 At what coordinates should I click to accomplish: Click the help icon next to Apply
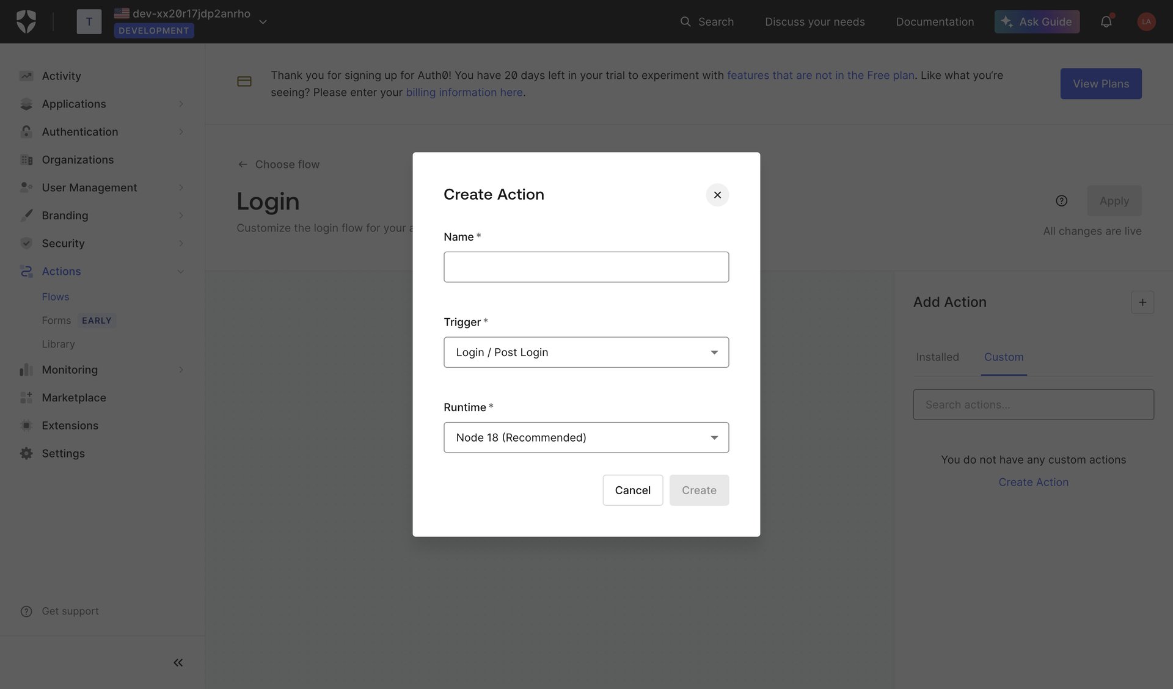coord(1061,200)
